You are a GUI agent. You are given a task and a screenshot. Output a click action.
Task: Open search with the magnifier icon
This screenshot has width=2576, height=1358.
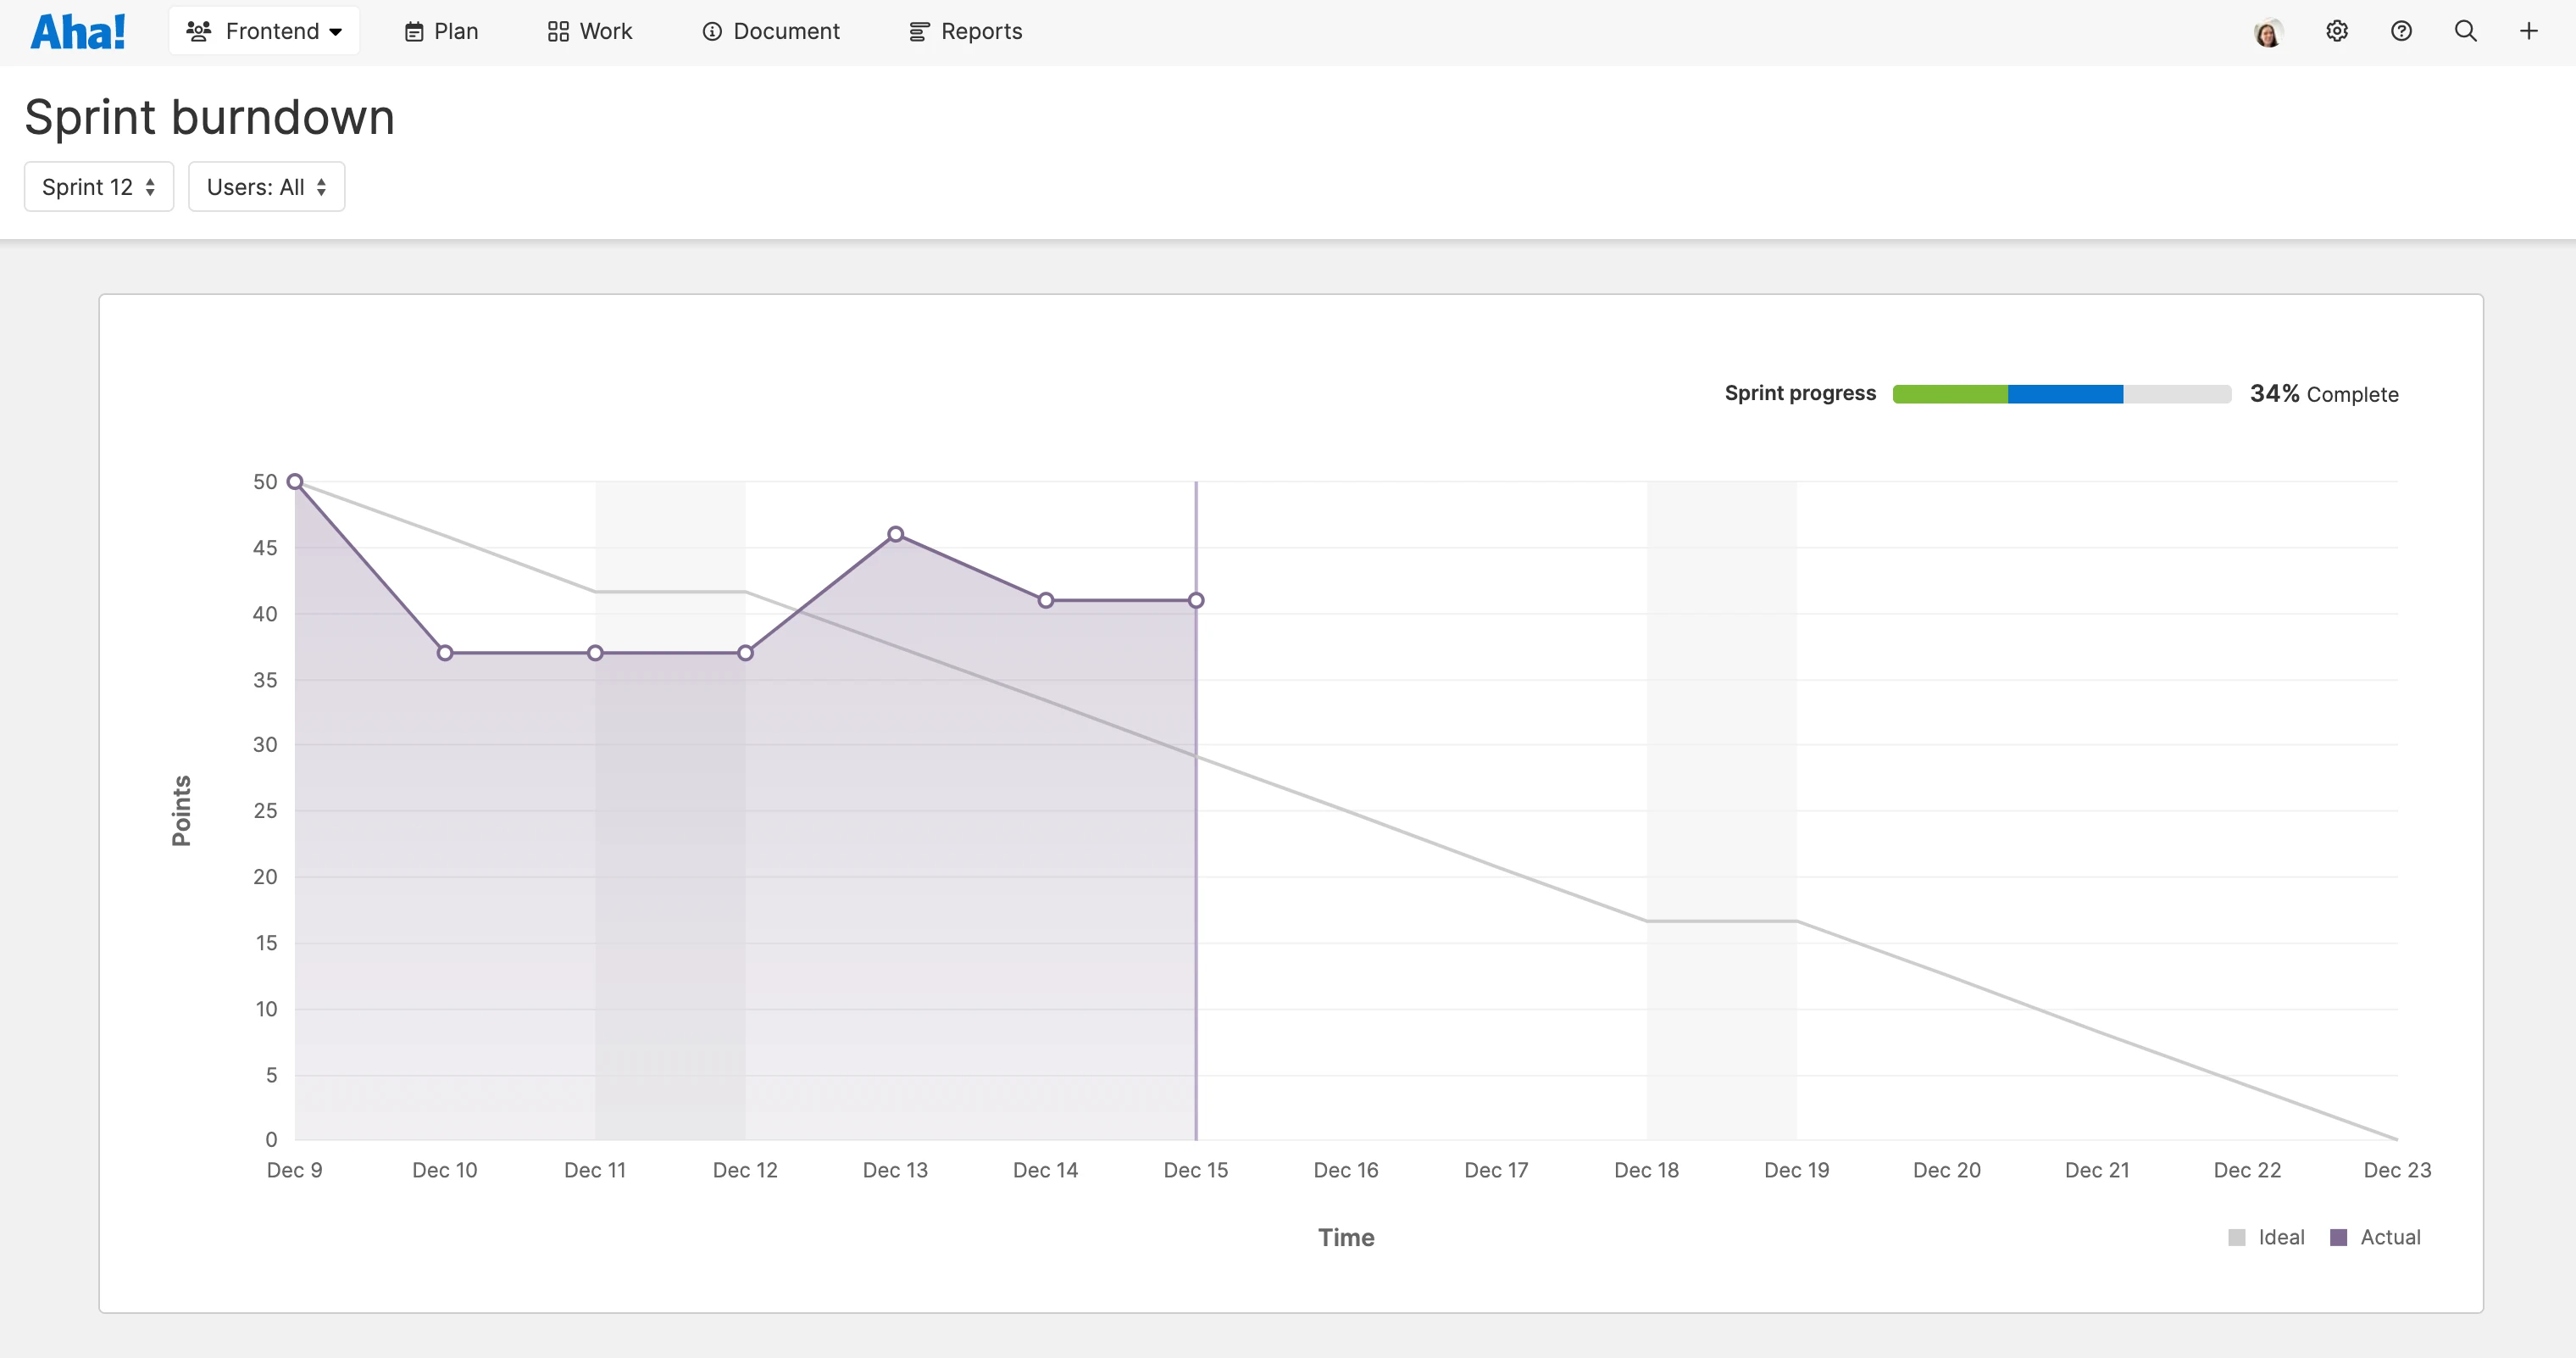(x=2465, y=31)
